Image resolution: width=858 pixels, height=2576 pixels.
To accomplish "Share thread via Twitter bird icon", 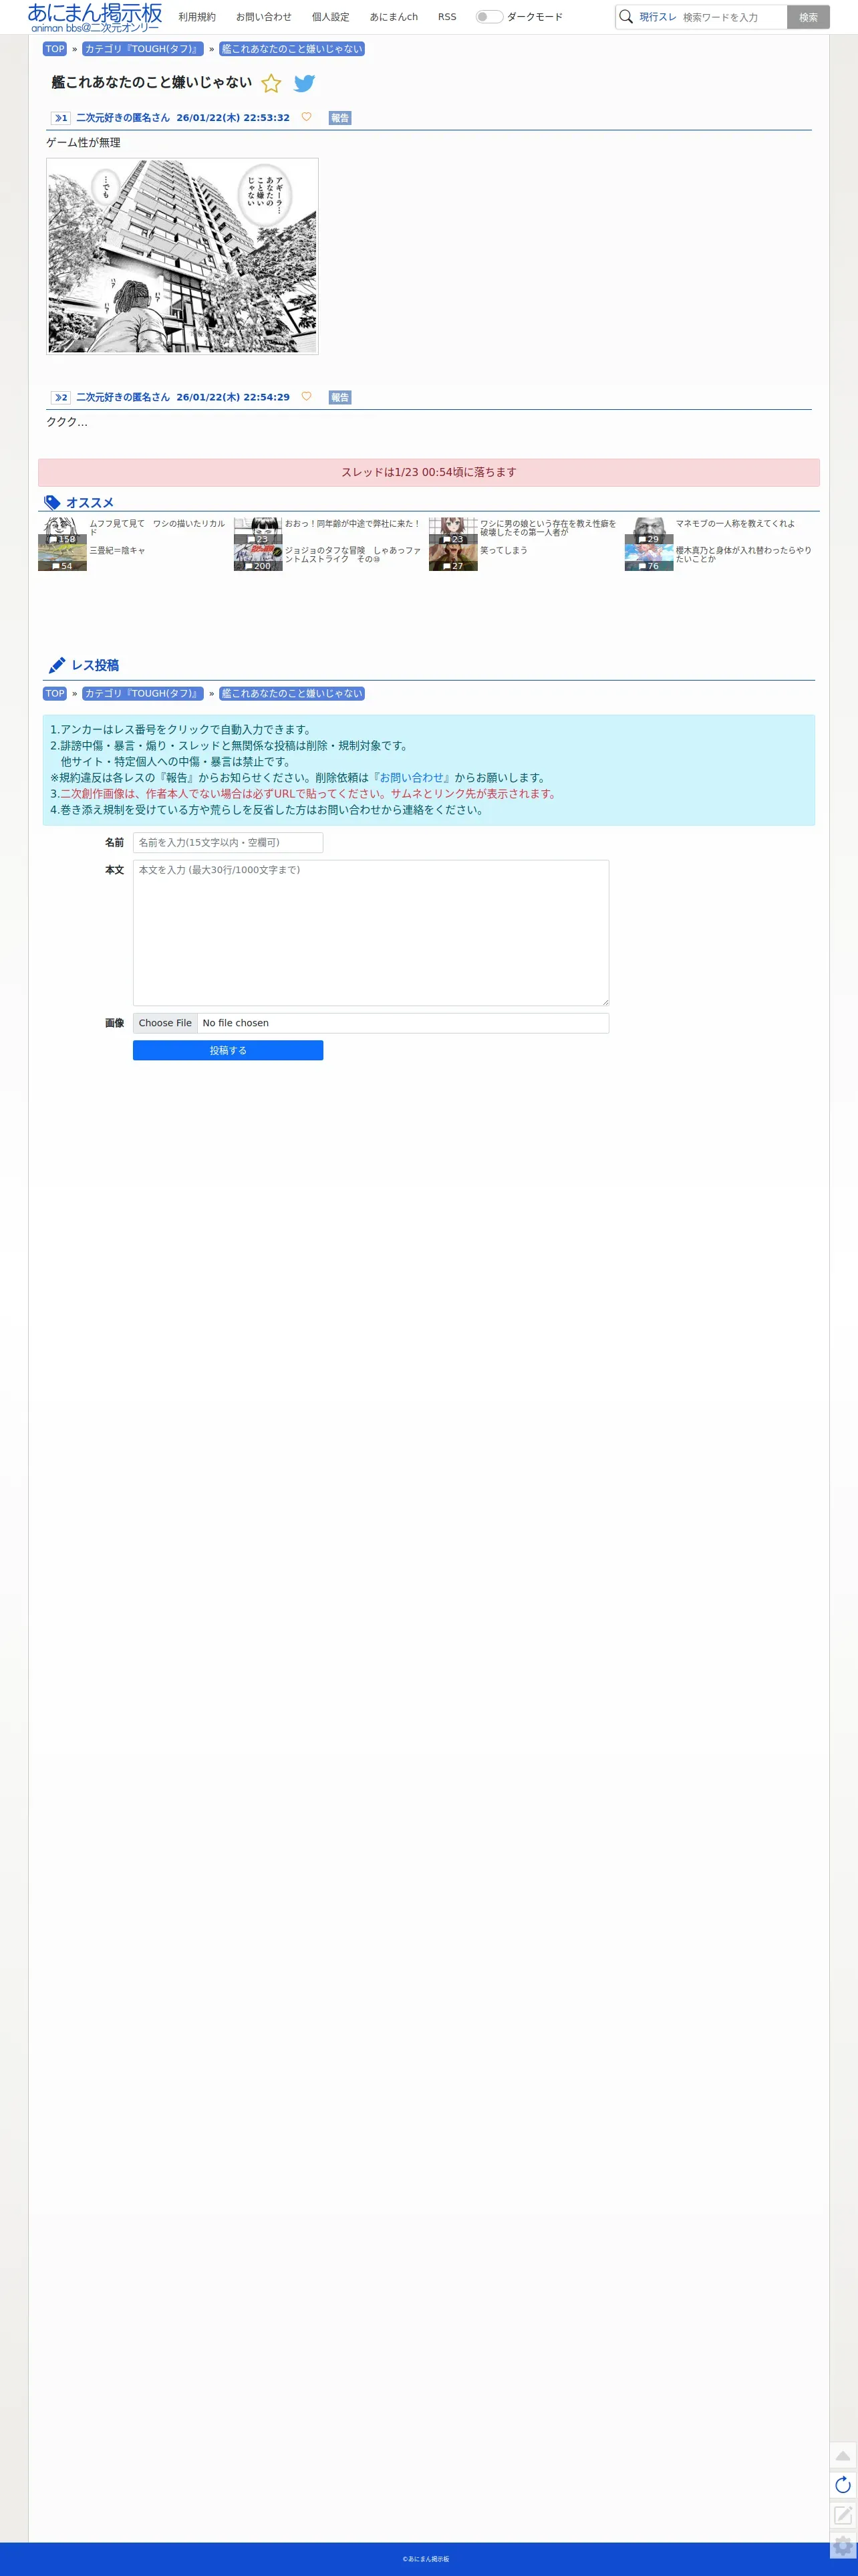I will (x=304, y=83).
